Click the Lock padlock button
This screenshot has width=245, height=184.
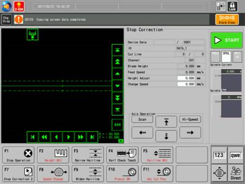232,6
